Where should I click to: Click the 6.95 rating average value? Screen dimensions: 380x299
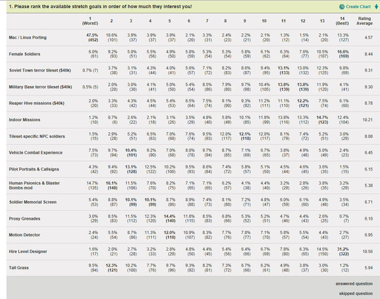[368, 235]
